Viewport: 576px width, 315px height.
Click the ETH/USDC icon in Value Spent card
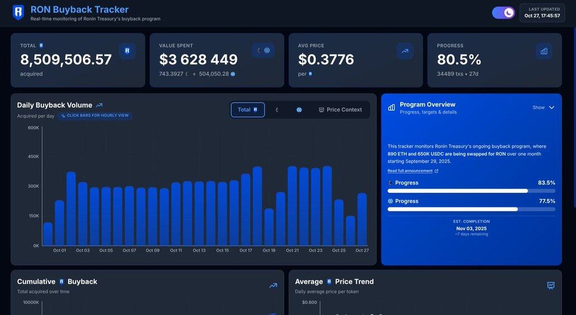tap(263, 51)
